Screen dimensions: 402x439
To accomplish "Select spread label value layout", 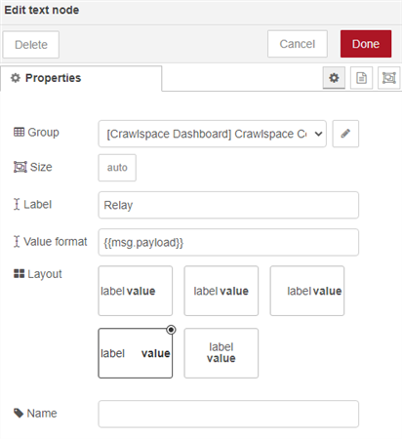I will [136, 353].
